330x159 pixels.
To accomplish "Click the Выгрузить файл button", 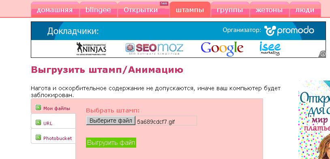I will pyautogui.click(x=111, y=143).
